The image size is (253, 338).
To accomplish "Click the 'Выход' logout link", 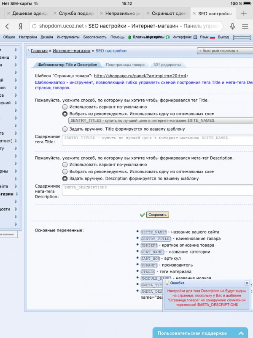I will (x=223, y=37).
